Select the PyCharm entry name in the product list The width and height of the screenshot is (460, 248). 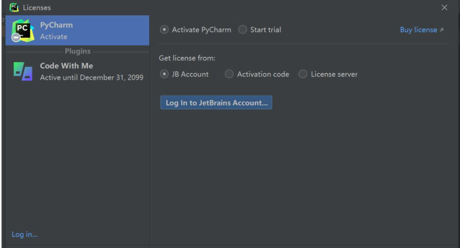56,25
